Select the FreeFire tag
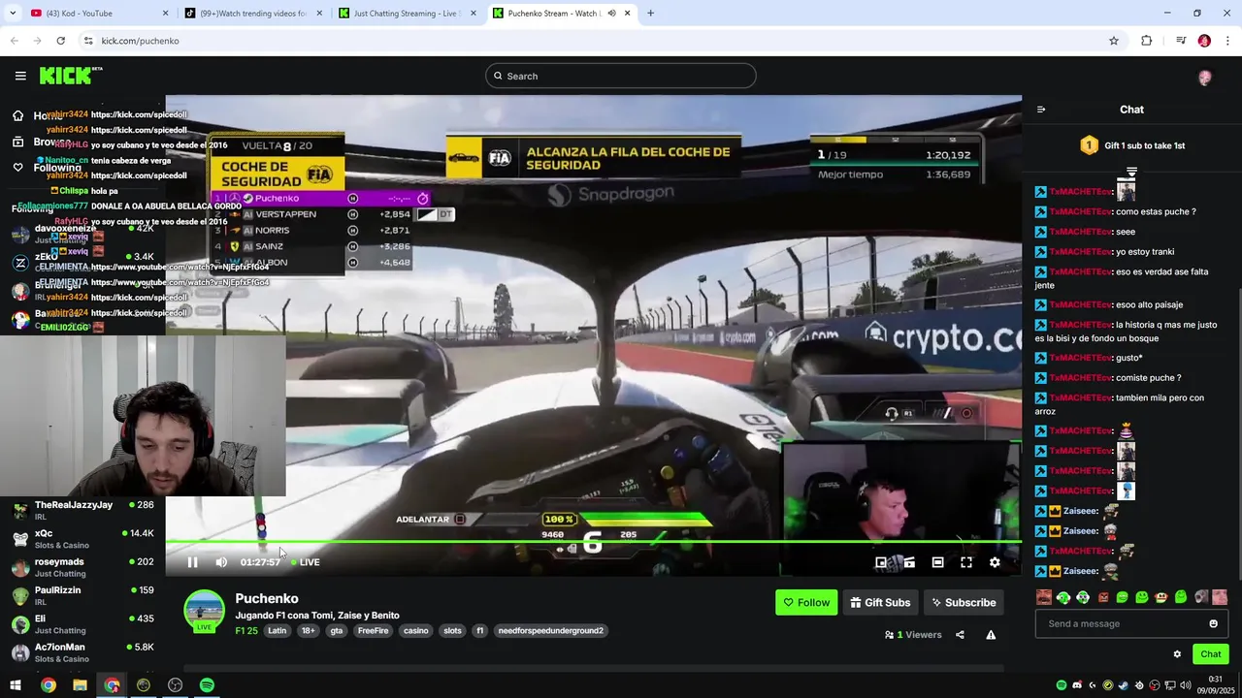This screenshot has height=698, width=1242. click(373, 631)
